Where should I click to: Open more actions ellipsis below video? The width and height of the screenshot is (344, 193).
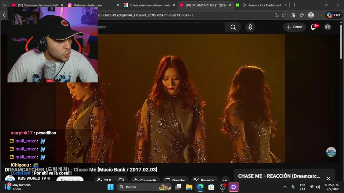pyautogui.click(x=225, y=180)
